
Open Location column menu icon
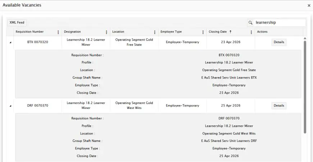coord(155,32)
